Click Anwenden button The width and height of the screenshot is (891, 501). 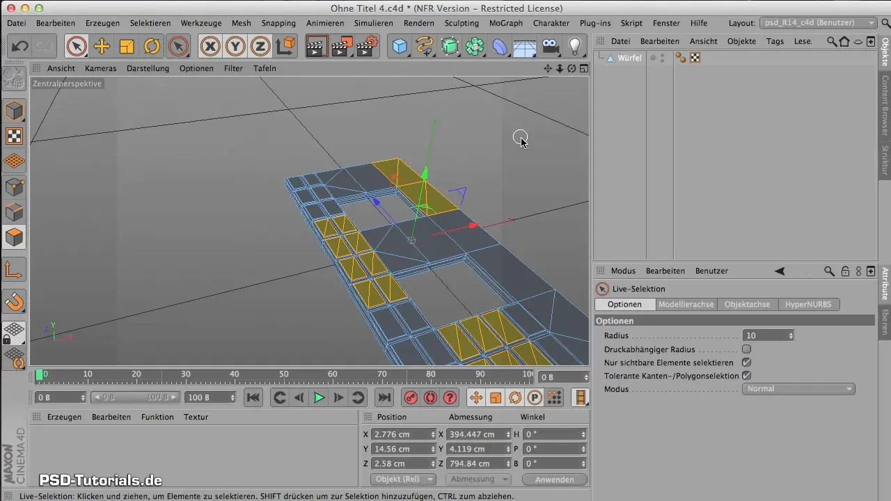554,479
